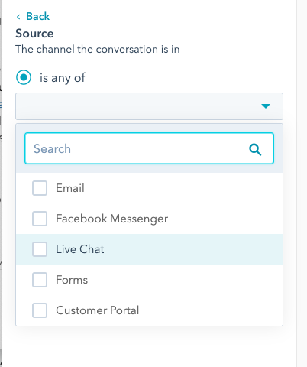Viewport: 307px width, 367px height.
Task: Tick the Customer Portal checkbox
Action: point(40,310)
